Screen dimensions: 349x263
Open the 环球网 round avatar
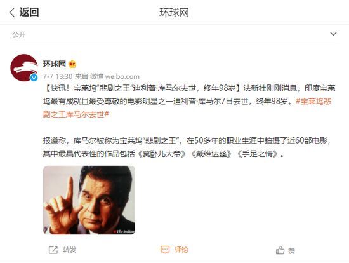tap(24, 68)
